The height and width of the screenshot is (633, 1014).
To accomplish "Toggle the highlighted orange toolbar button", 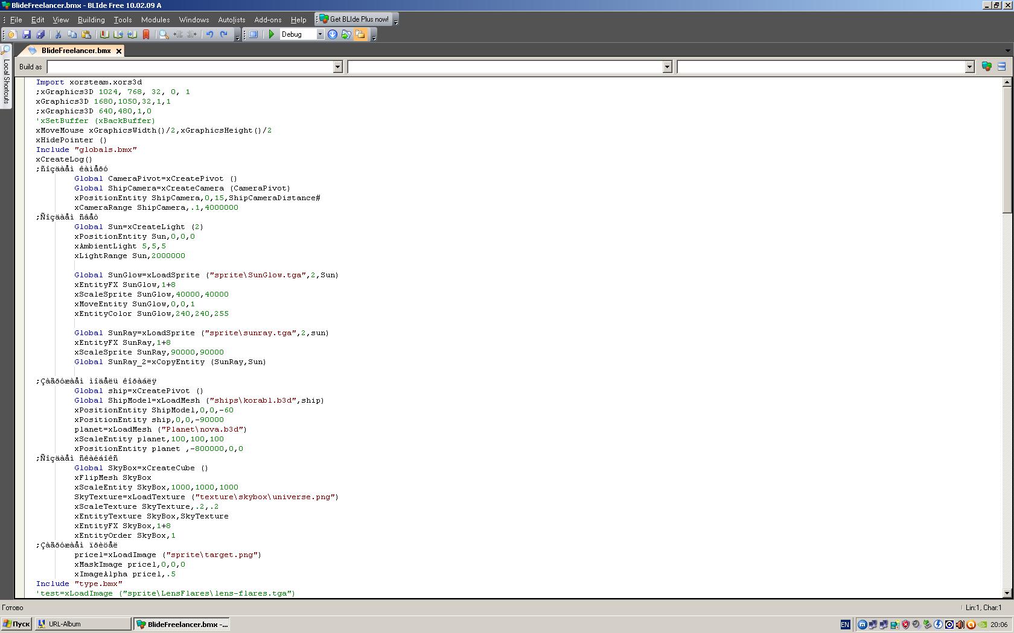I will [x=360, y=34].
